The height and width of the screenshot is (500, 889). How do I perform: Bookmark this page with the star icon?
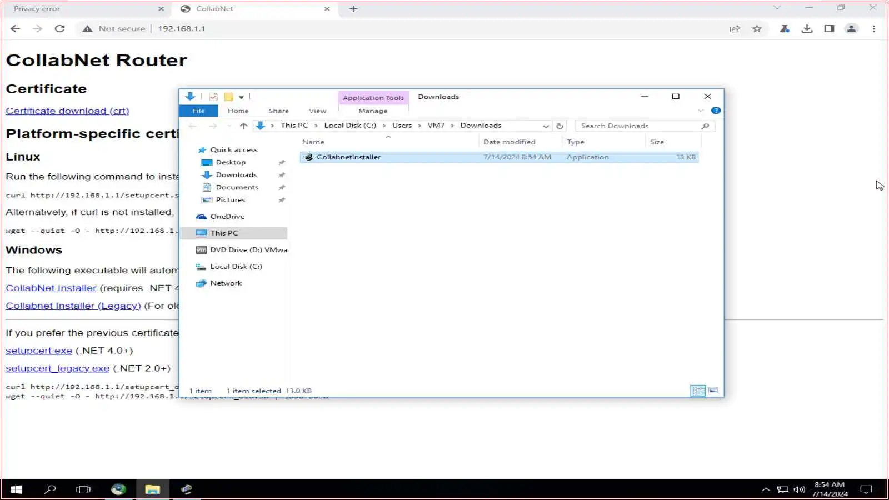[x=757, y=29]
